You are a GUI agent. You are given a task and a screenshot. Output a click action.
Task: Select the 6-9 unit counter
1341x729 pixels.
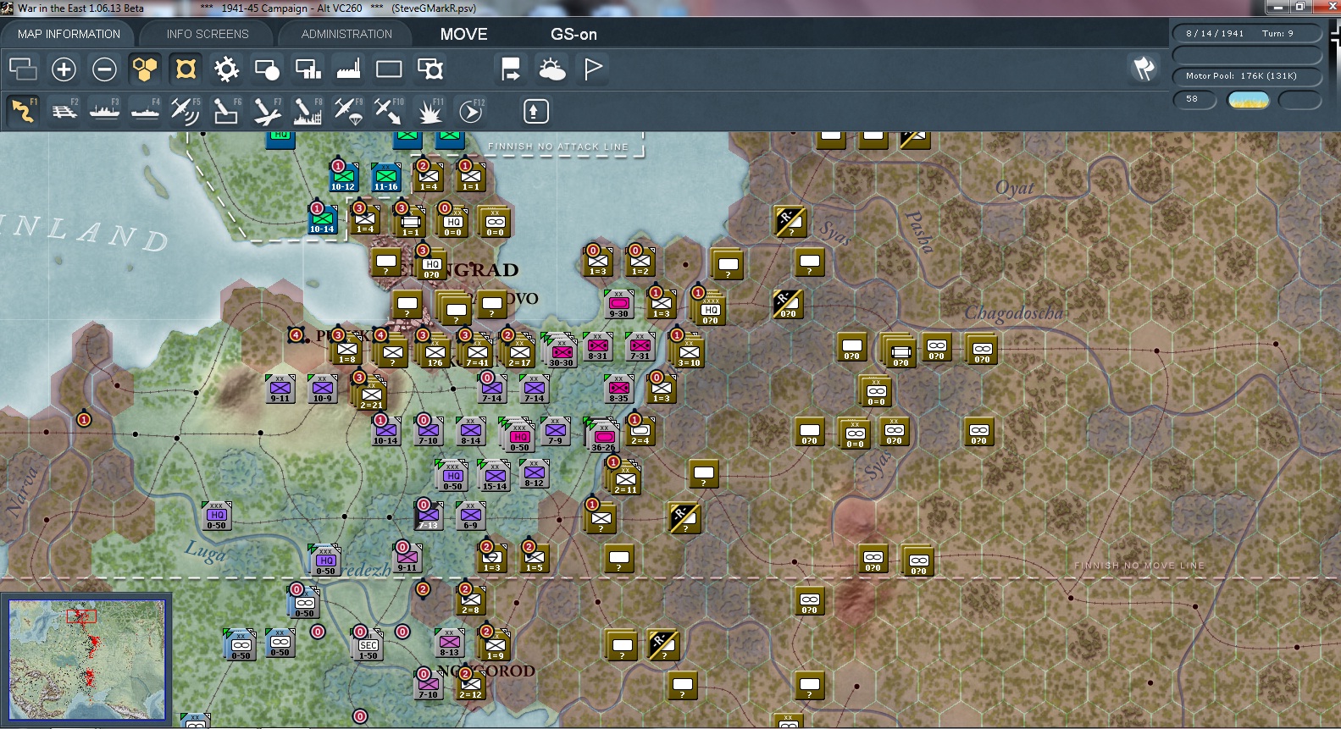471,516
